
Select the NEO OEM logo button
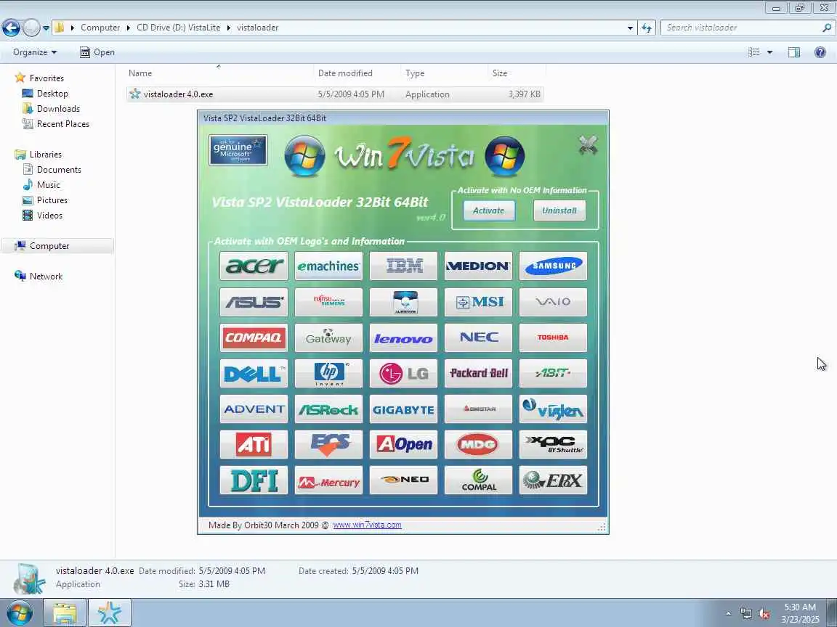pos(403,480)
